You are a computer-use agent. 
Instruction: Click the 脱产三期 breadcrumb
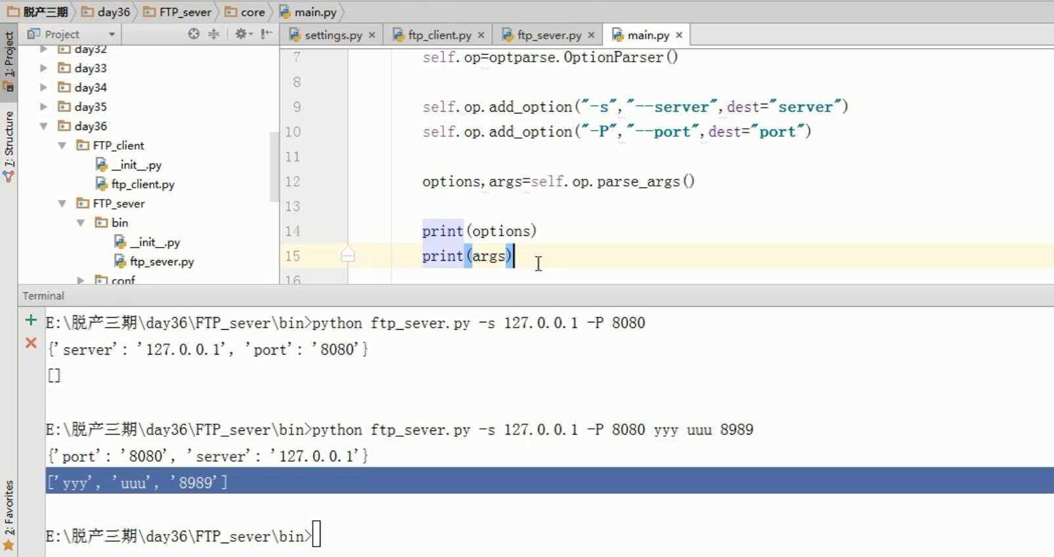point(37,12)
